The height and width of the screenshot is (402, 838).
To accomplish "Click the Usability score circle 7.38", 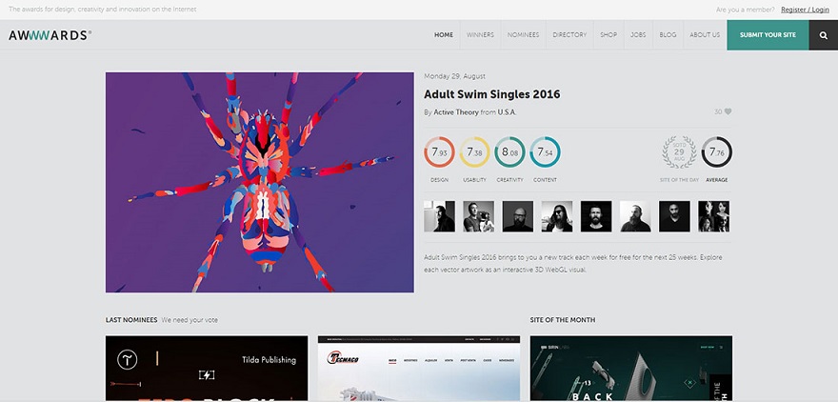I will click(474, 152).
